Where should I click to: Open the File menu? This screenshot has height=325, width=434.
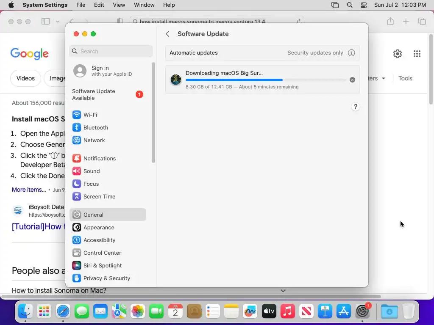point(81,5)
